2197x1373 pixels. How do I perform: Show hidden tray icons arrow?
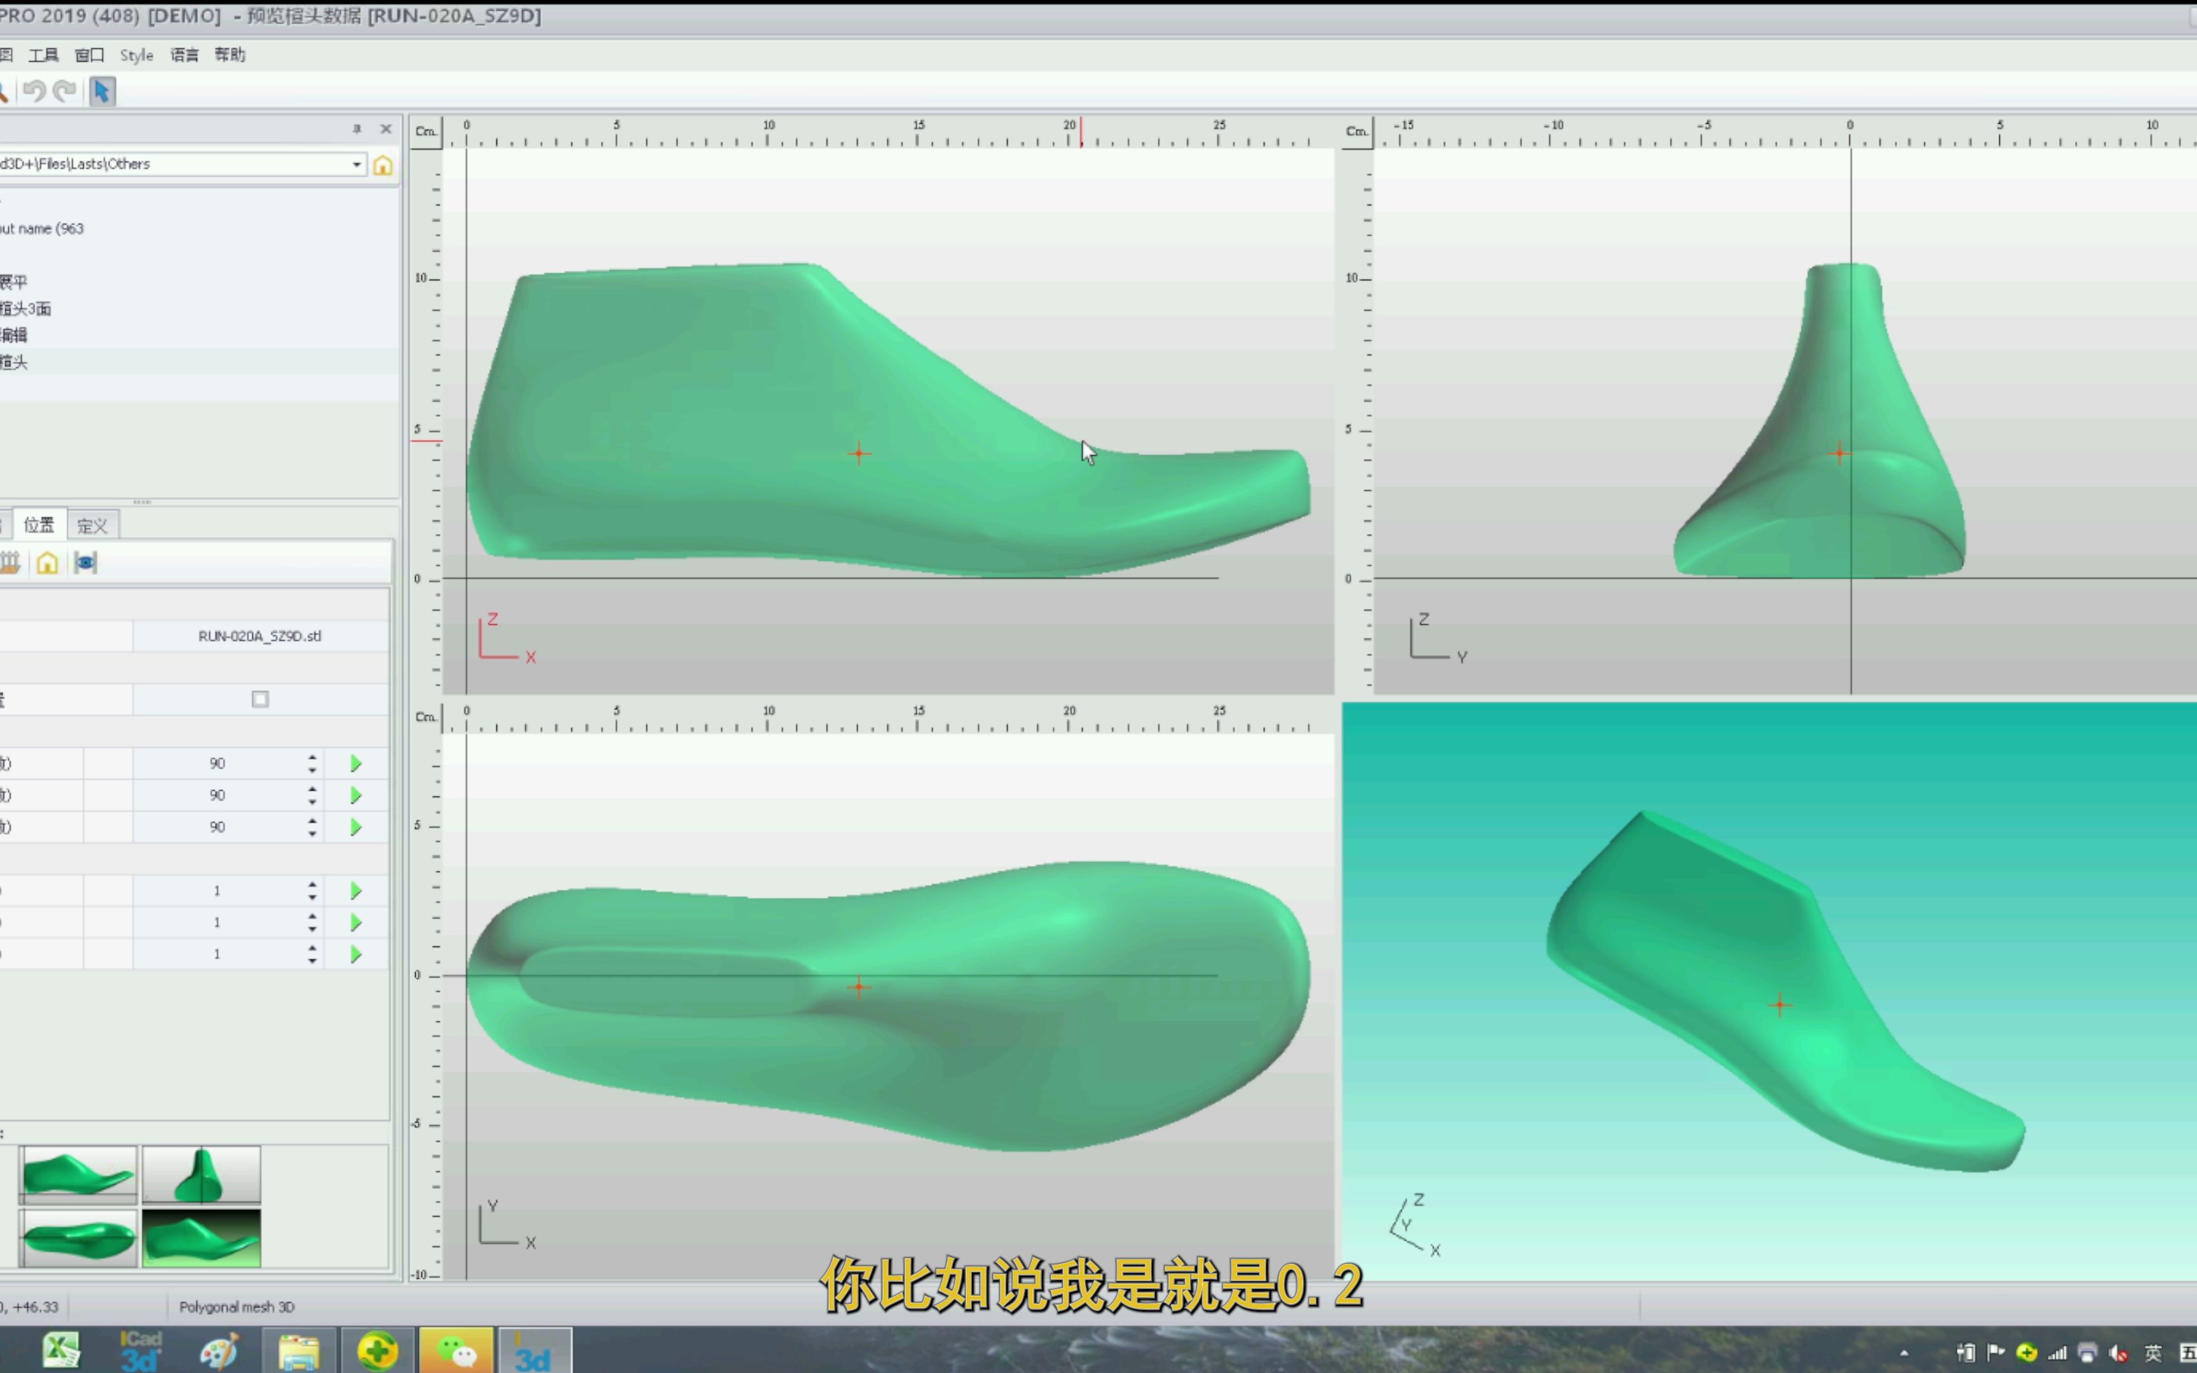point(1904,1354)
